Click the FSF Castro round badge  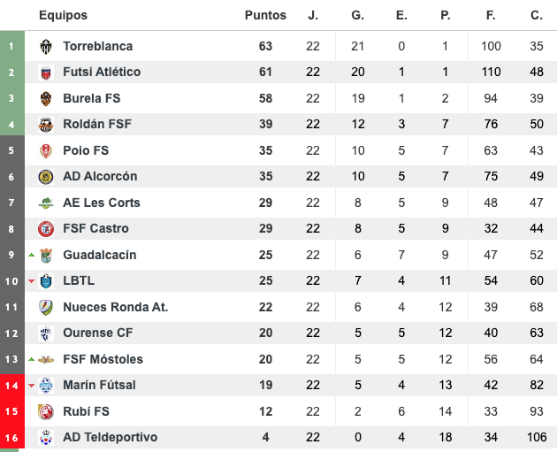[x=46, y=229]
